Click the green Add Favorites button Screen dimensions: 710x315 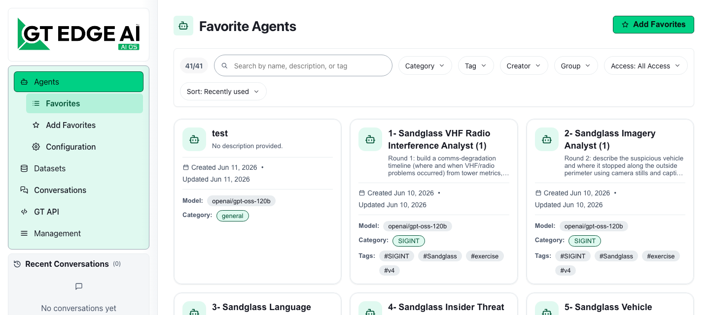[x=653, y=25]
